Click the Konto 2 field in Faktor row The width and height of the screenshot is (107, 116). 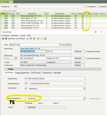60,107
